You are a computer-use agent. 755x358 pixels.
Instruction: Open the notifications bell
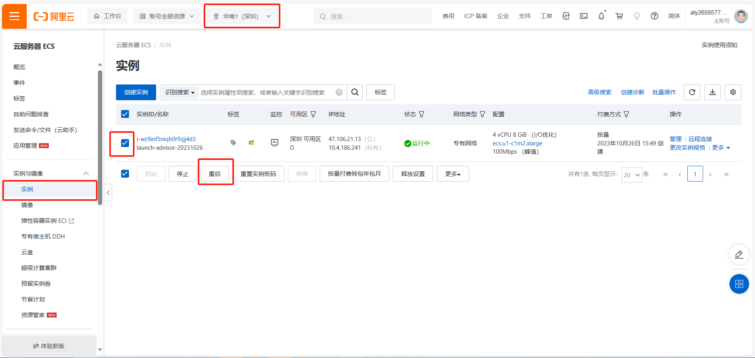pos(601,16)
